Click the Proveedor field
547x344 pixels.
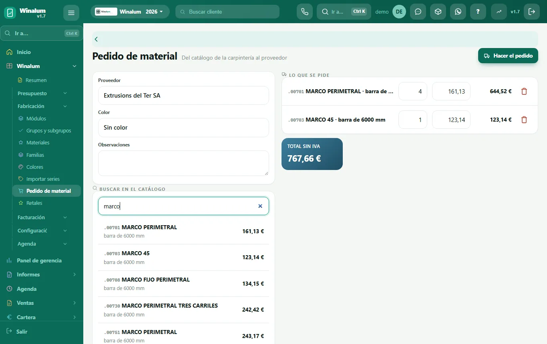click(183, 96)
